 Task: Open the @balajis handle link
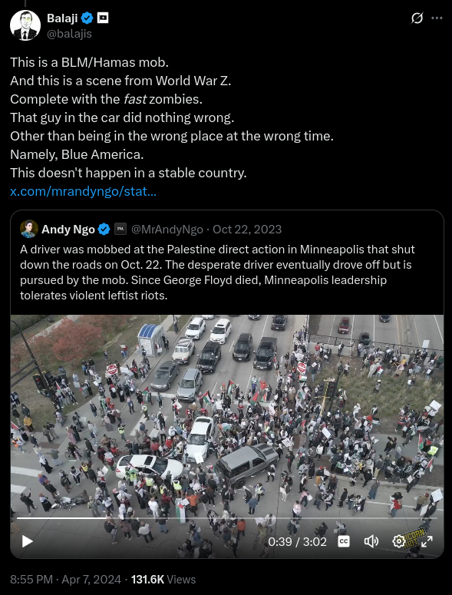pos(69,34)
